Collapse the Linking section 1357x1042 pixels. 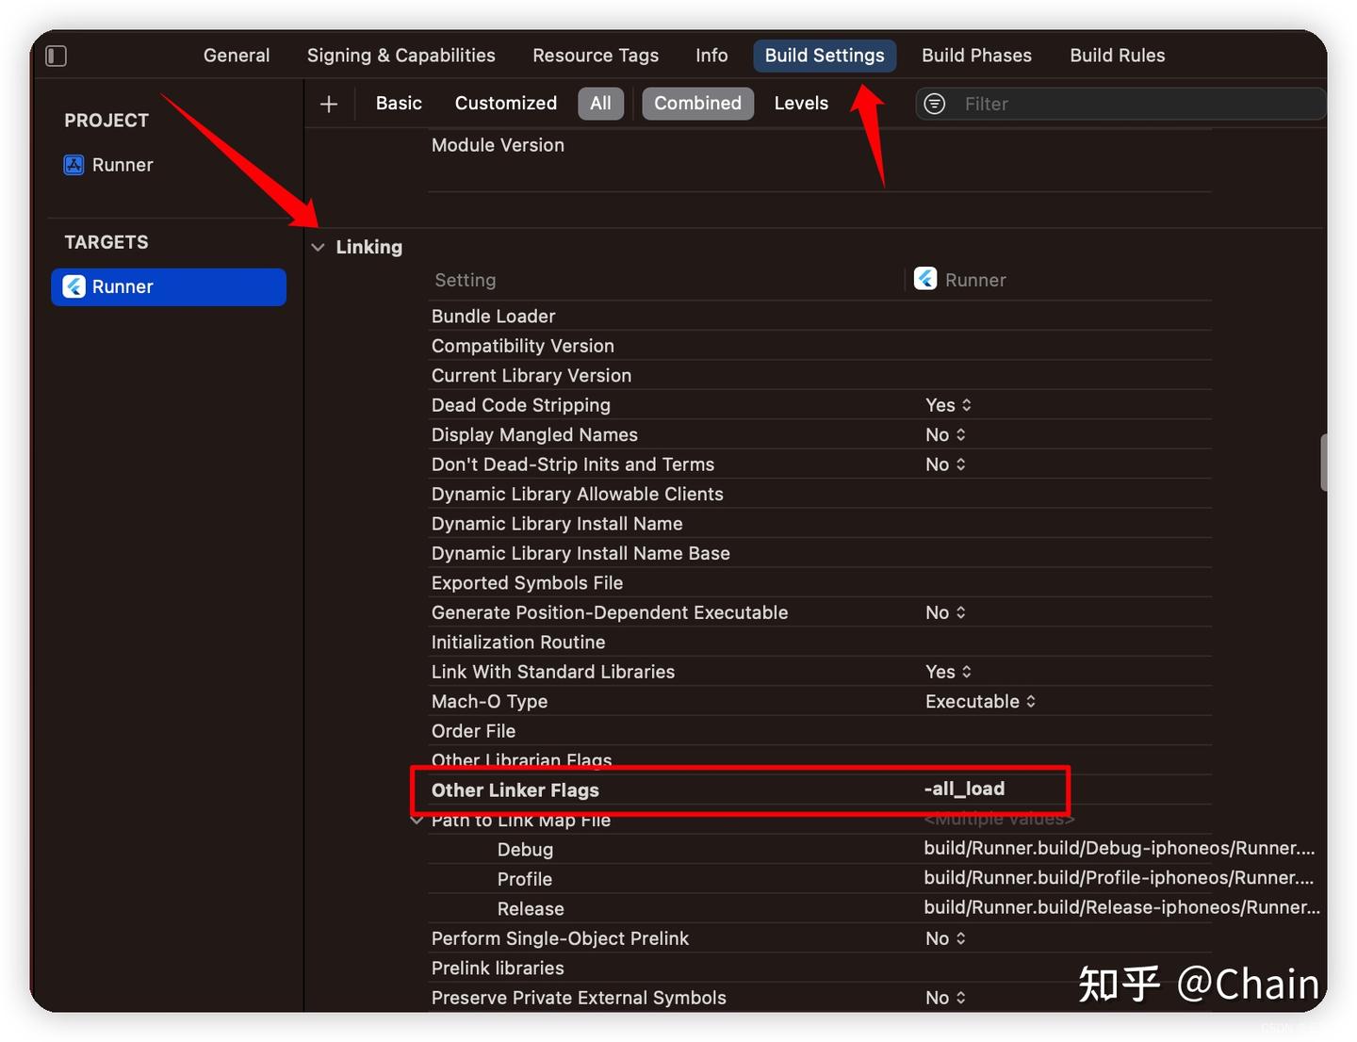(319, 247)
